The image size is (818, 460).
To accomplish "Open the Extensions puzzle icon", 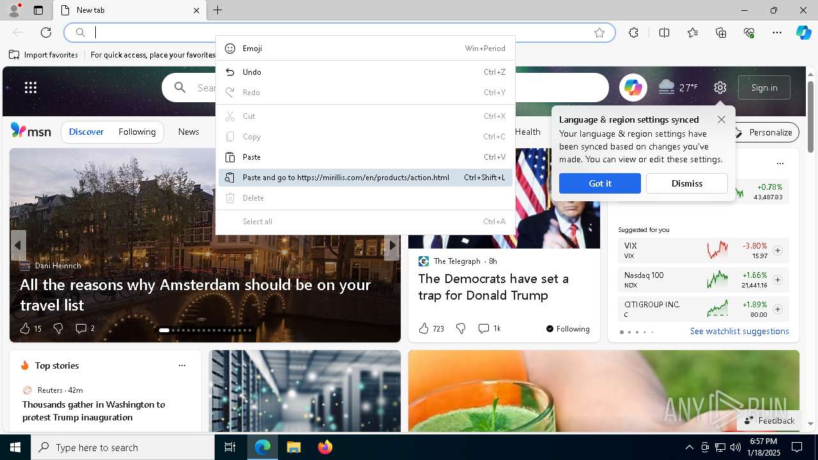I will pos(633,33).
